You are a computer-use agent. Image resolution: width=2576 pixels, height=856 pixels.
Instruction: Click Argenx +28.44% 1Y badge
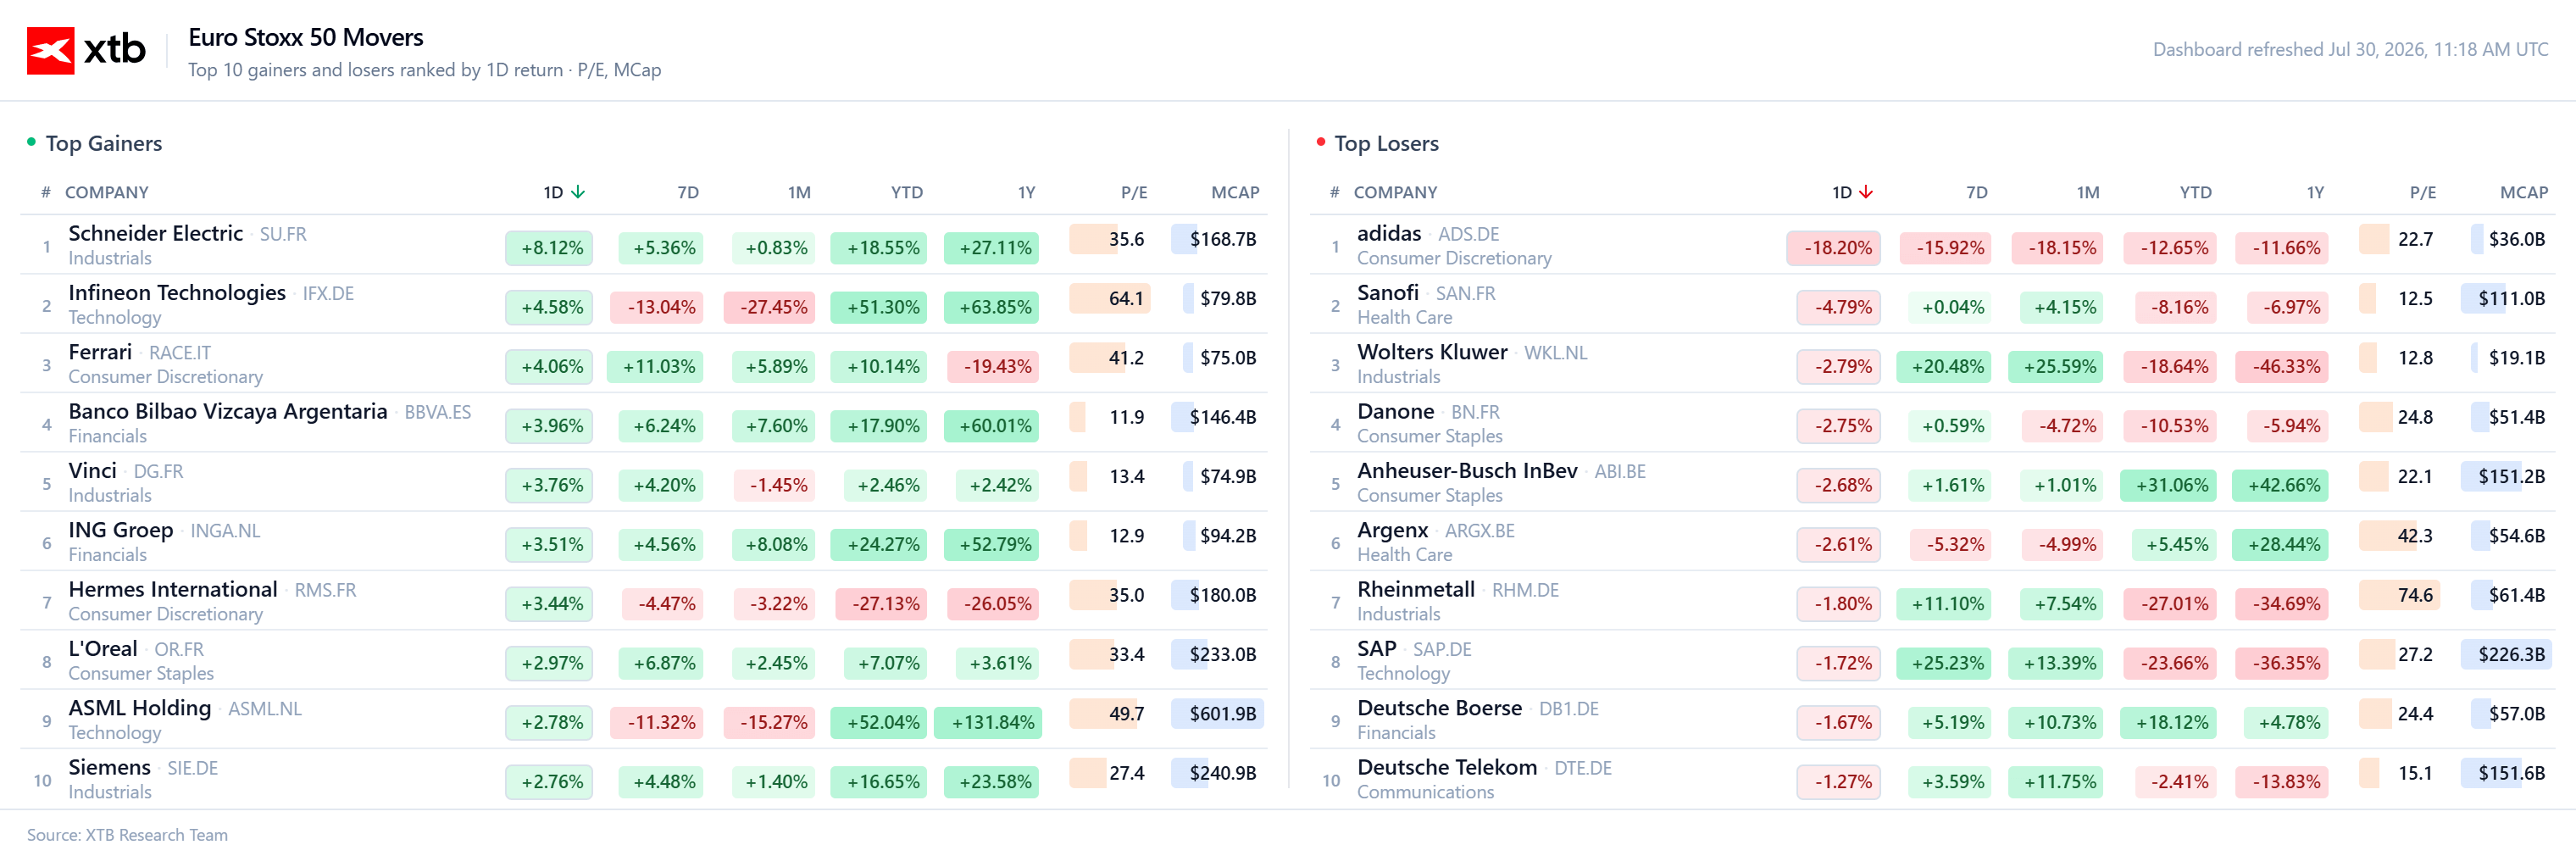(x=2281, y=544)
